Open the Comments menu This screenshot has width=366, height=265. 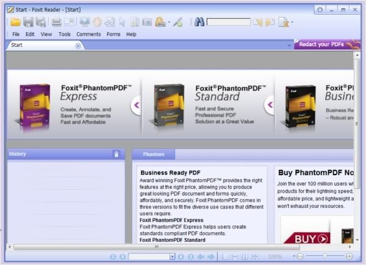[x=88, y=34]
